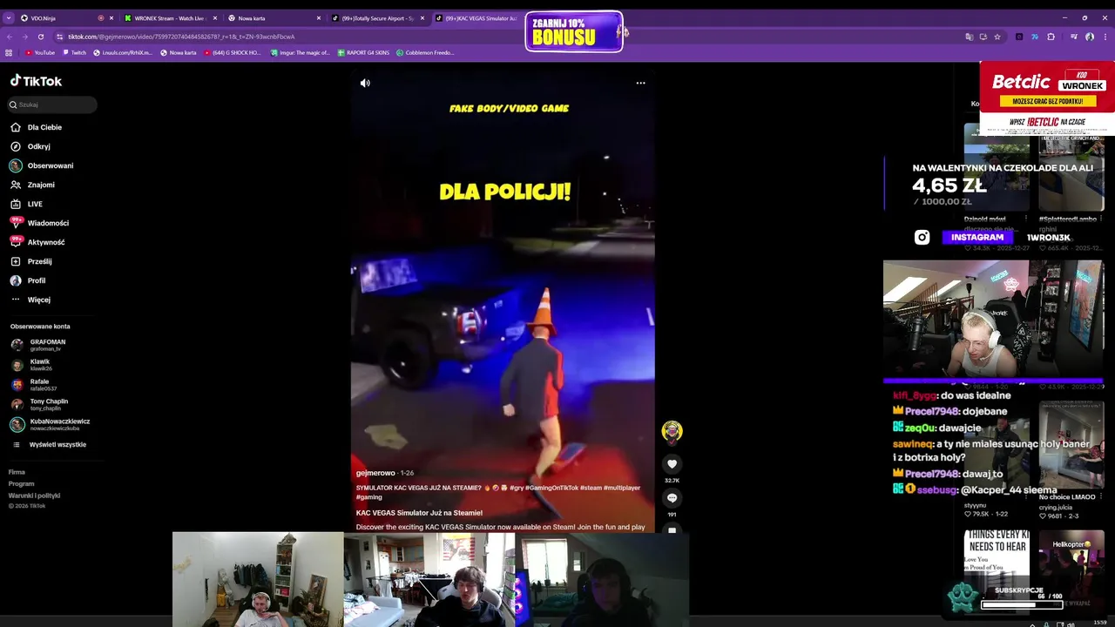1115x627 pixels.
Task: Click gejmerowo username in video caption
Action: [x=375, y=473]
